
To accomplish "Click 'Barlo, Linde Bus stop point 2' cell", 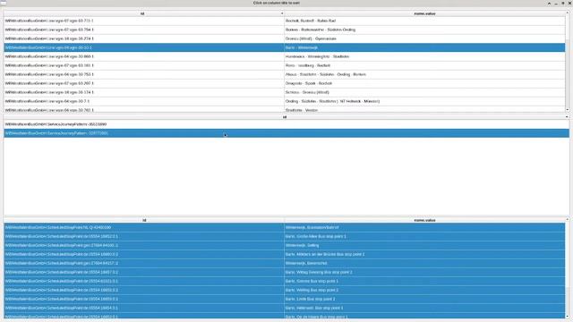I will (x=424, y=299).
